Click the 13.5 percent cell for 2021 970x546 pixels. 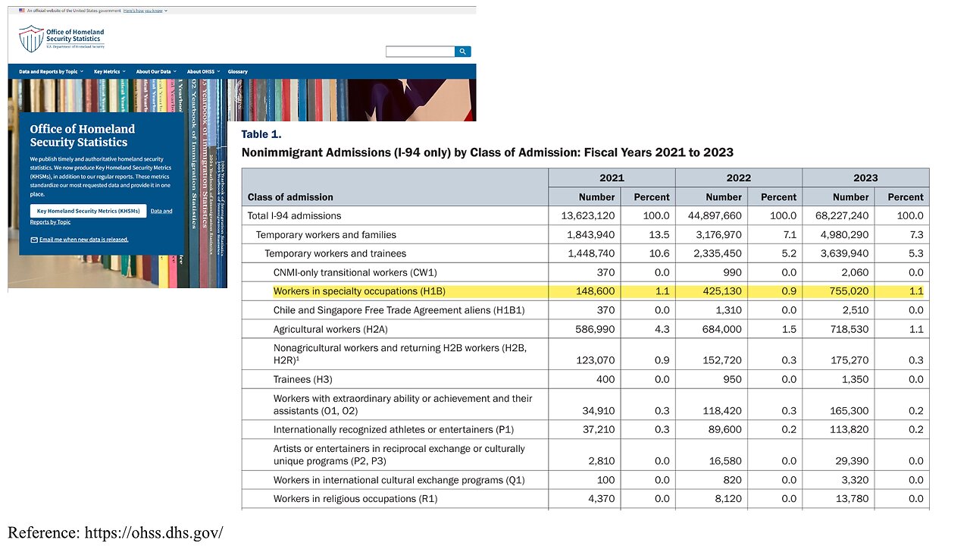point(660,235)
